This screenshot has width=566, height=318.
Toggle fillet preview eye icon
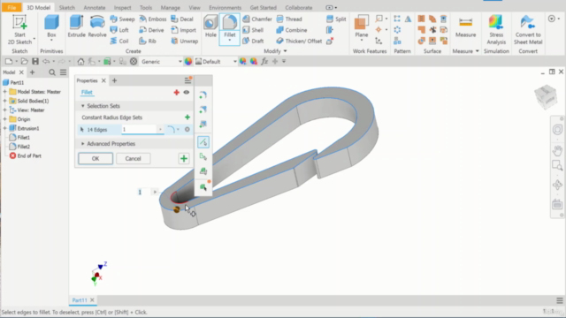187,92
